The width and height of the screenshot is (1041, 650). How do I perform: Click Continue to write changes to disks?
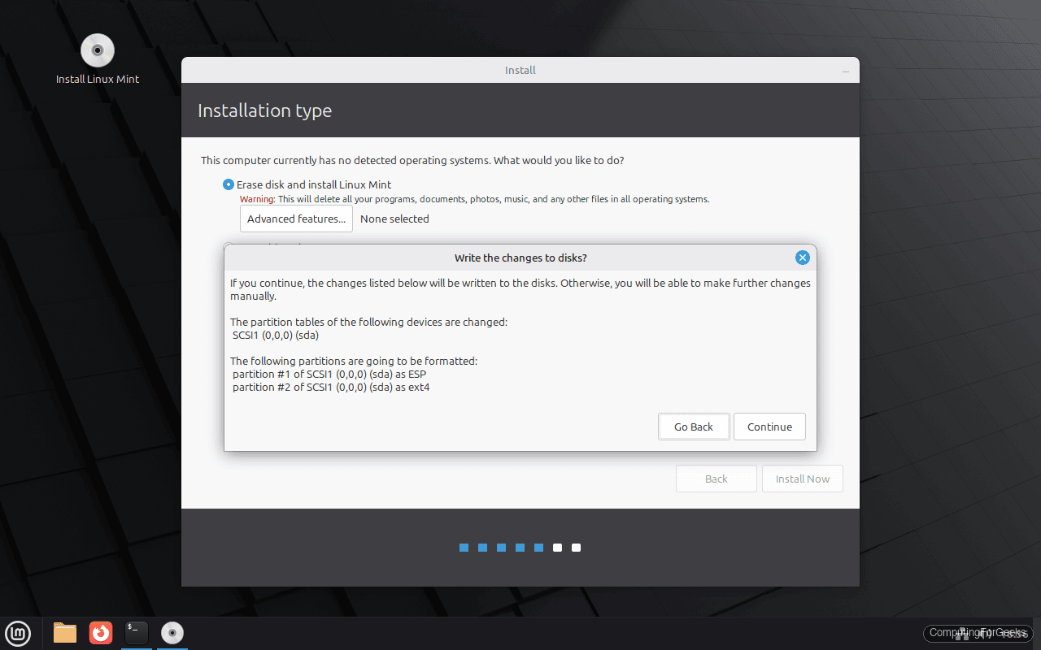click(769, 427)
